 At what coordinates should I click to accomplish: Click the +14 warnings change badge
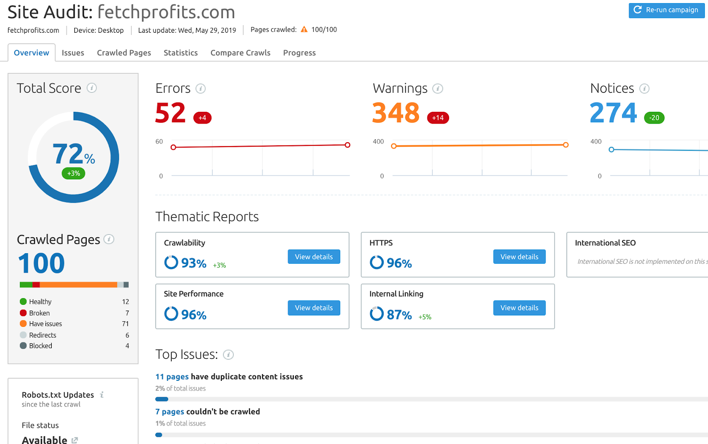(x=438, y=118)
